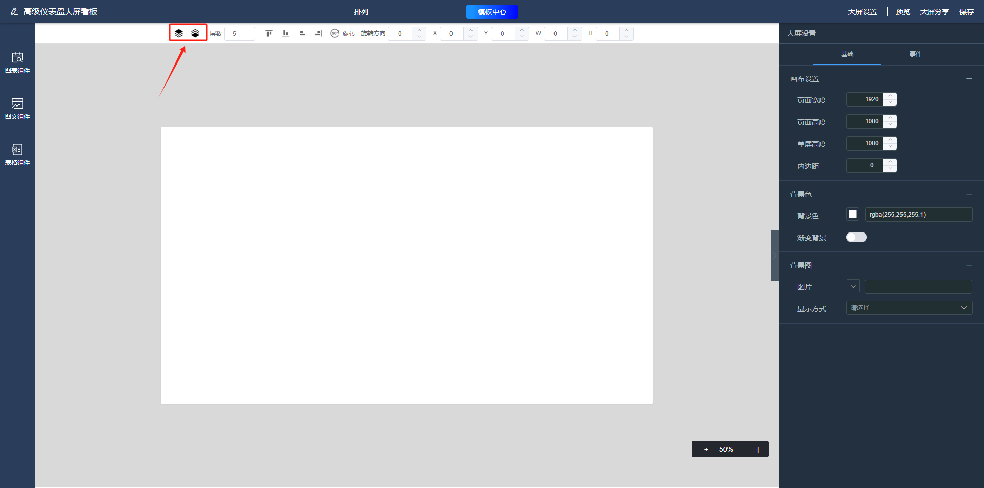Toggle the 渐变背景 switch
984x488 pixels.
(x=856, y=237)
